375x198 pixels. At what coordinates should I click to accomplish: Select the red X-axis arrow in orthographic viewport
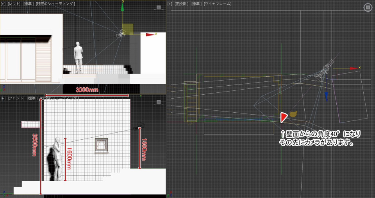pos(354,68)
